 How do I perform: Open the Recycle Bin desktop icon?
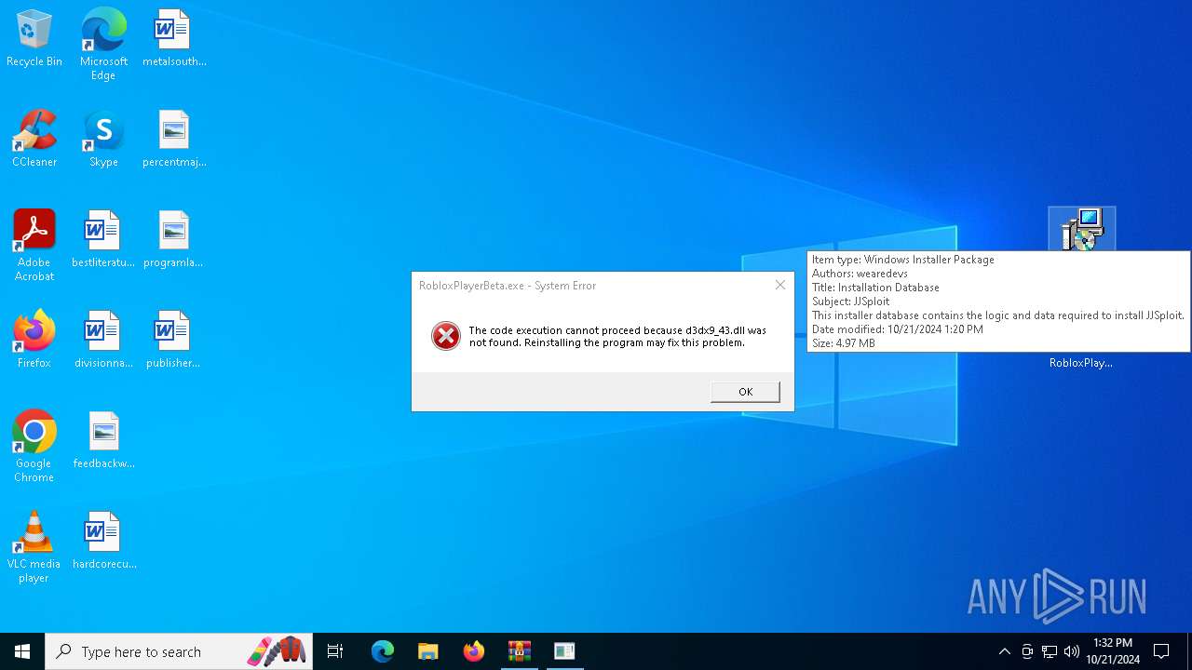34,39
